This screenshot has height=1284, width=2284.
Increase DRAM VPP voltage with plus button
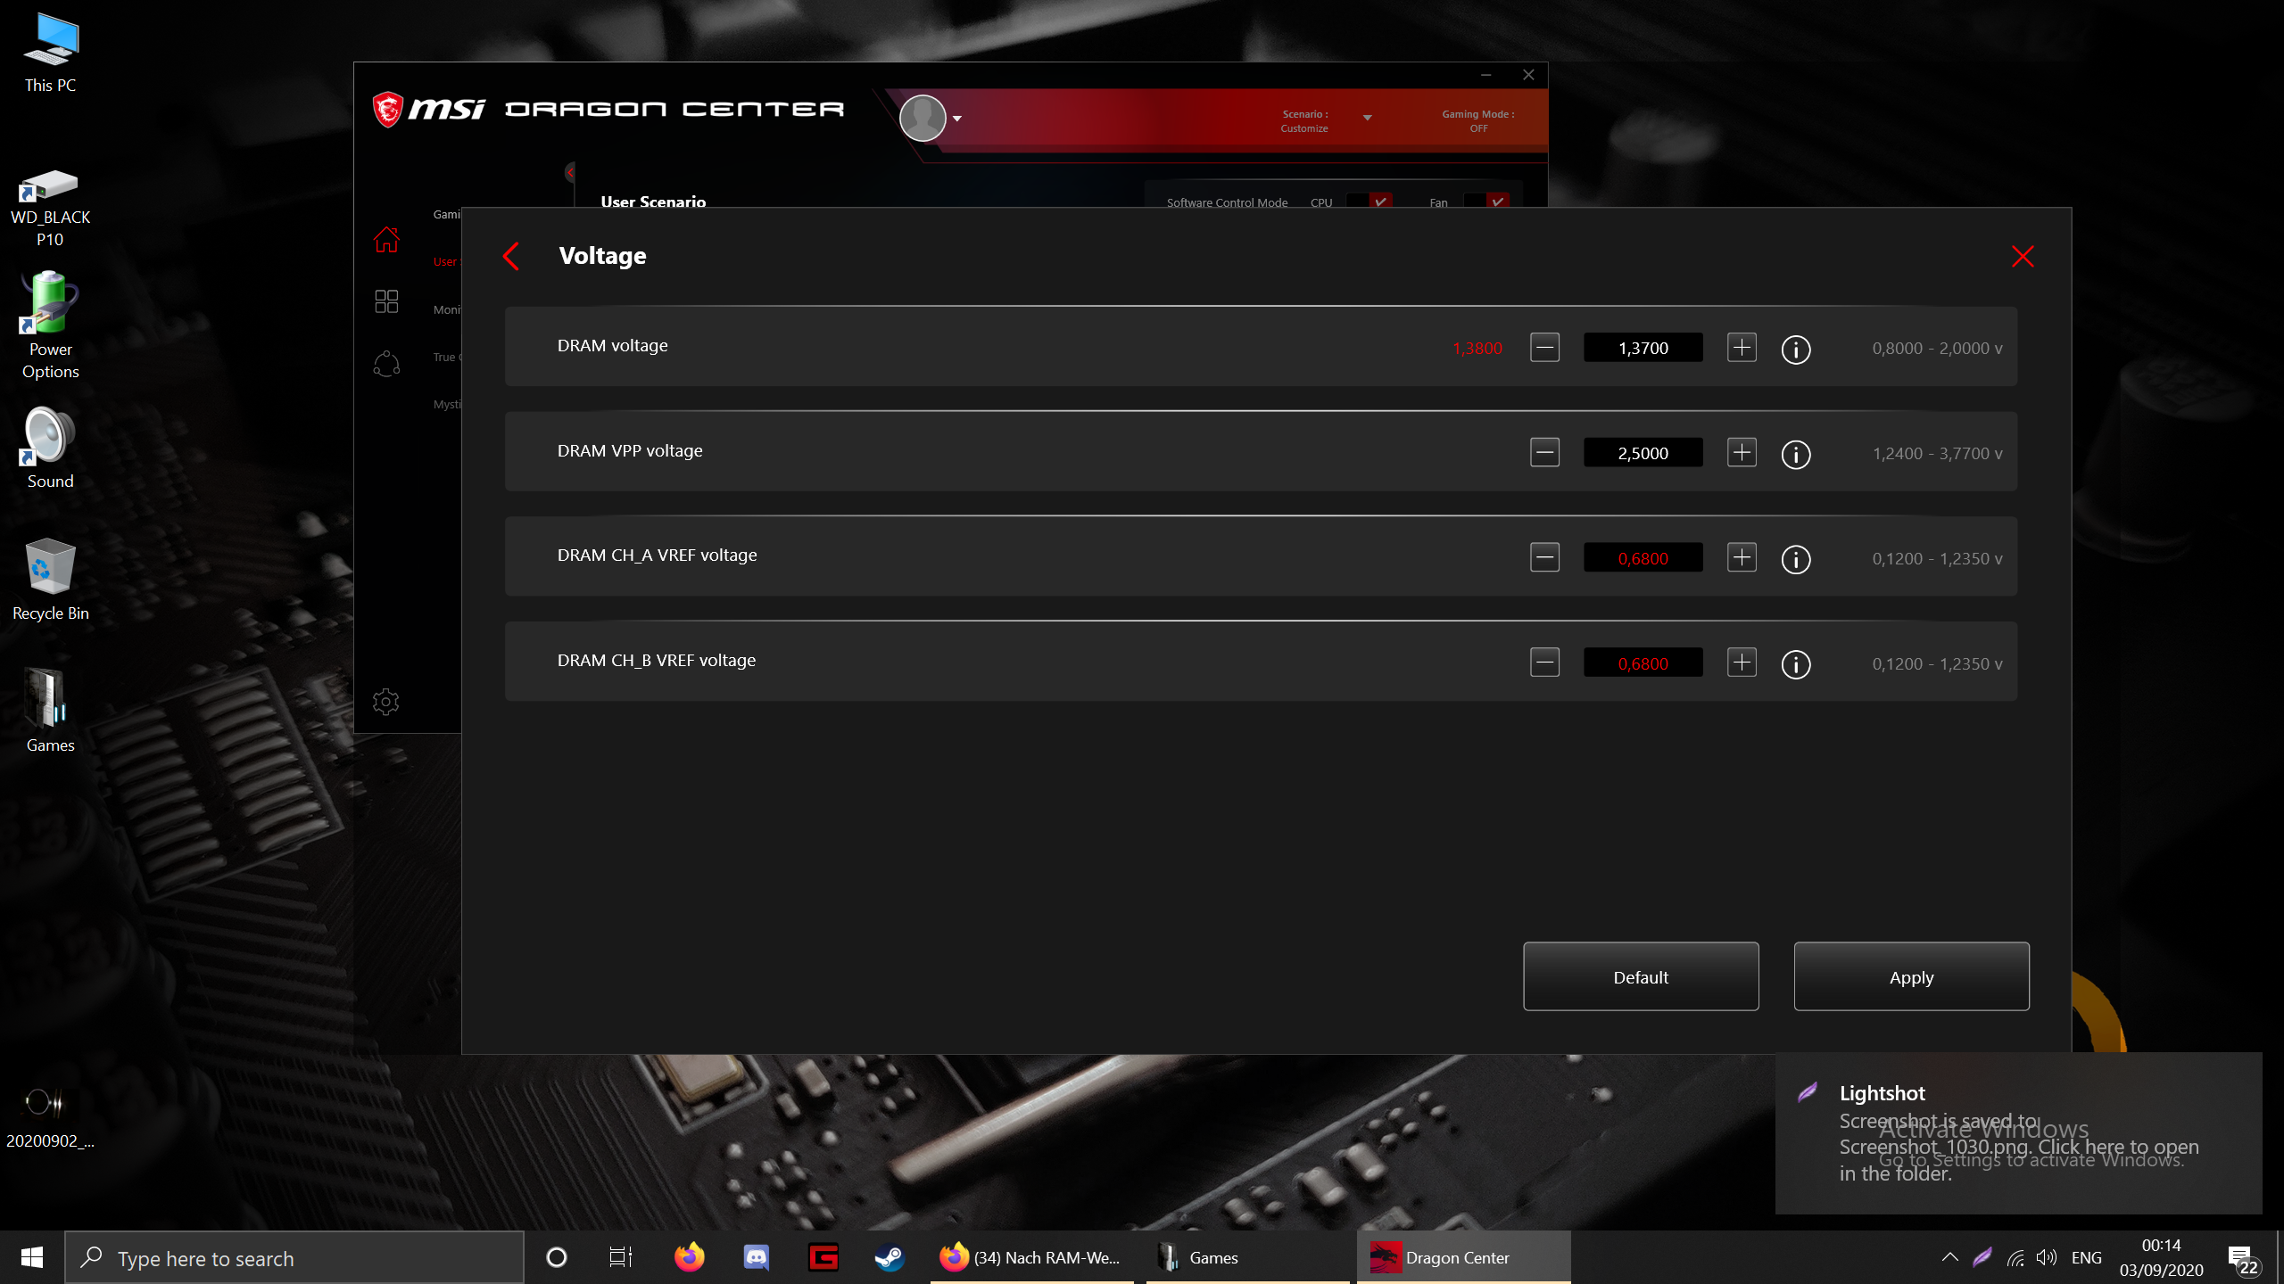[x=1742, y=452]
